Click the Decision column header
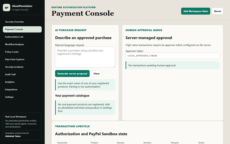 point(147,143)
